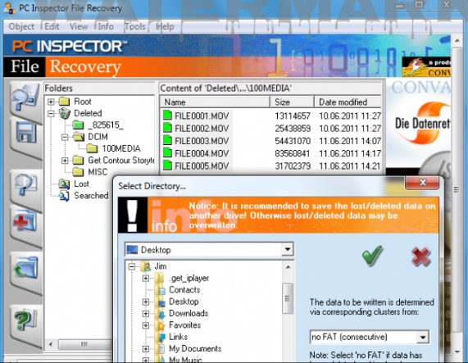Confirm directory with the green checkmark
Image resolution: width=468 pixels, height=363 pixels.
(372, 256)
